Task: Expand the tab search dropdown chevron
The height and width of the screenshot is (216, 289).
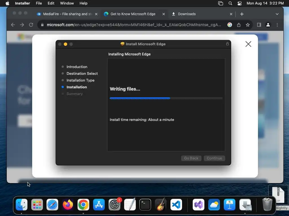Action: [277, 14]
